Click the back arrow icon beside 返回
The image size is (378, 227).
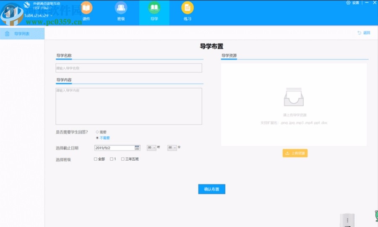pos(359,33)
